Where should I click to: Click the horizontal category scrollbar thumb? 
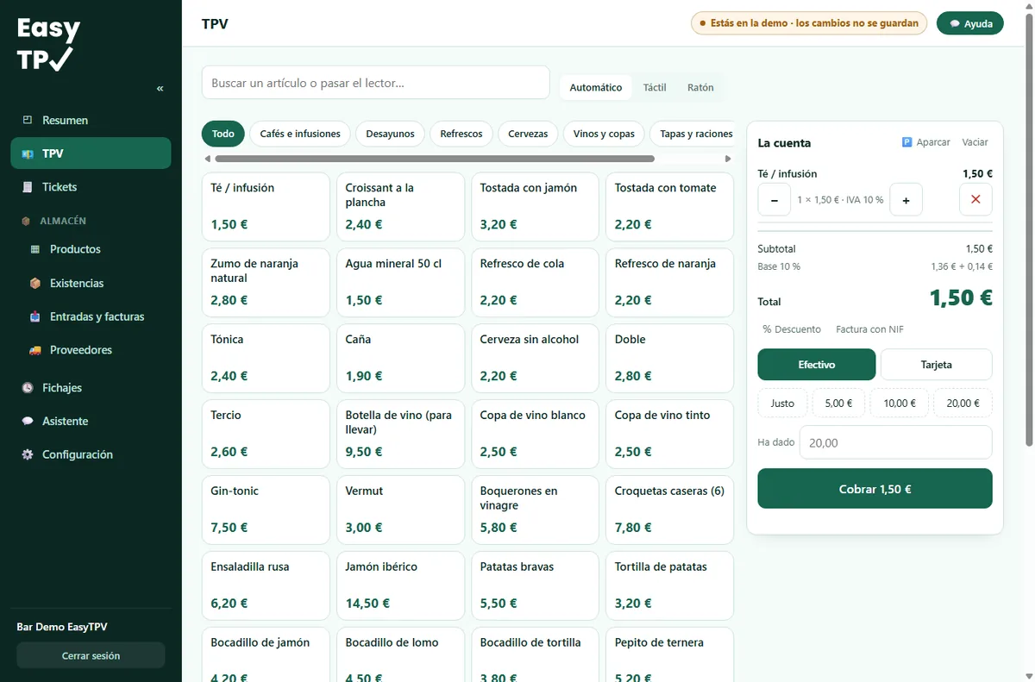pyautogui.click(x=434, y=159)
